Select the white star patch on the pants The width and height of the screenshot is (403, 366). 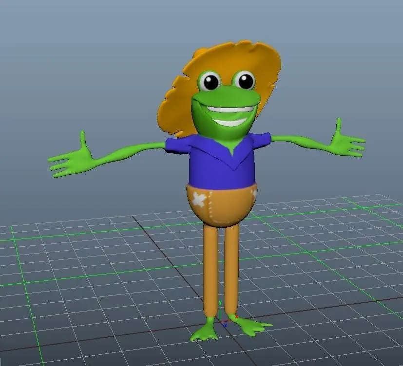point(200,199)
